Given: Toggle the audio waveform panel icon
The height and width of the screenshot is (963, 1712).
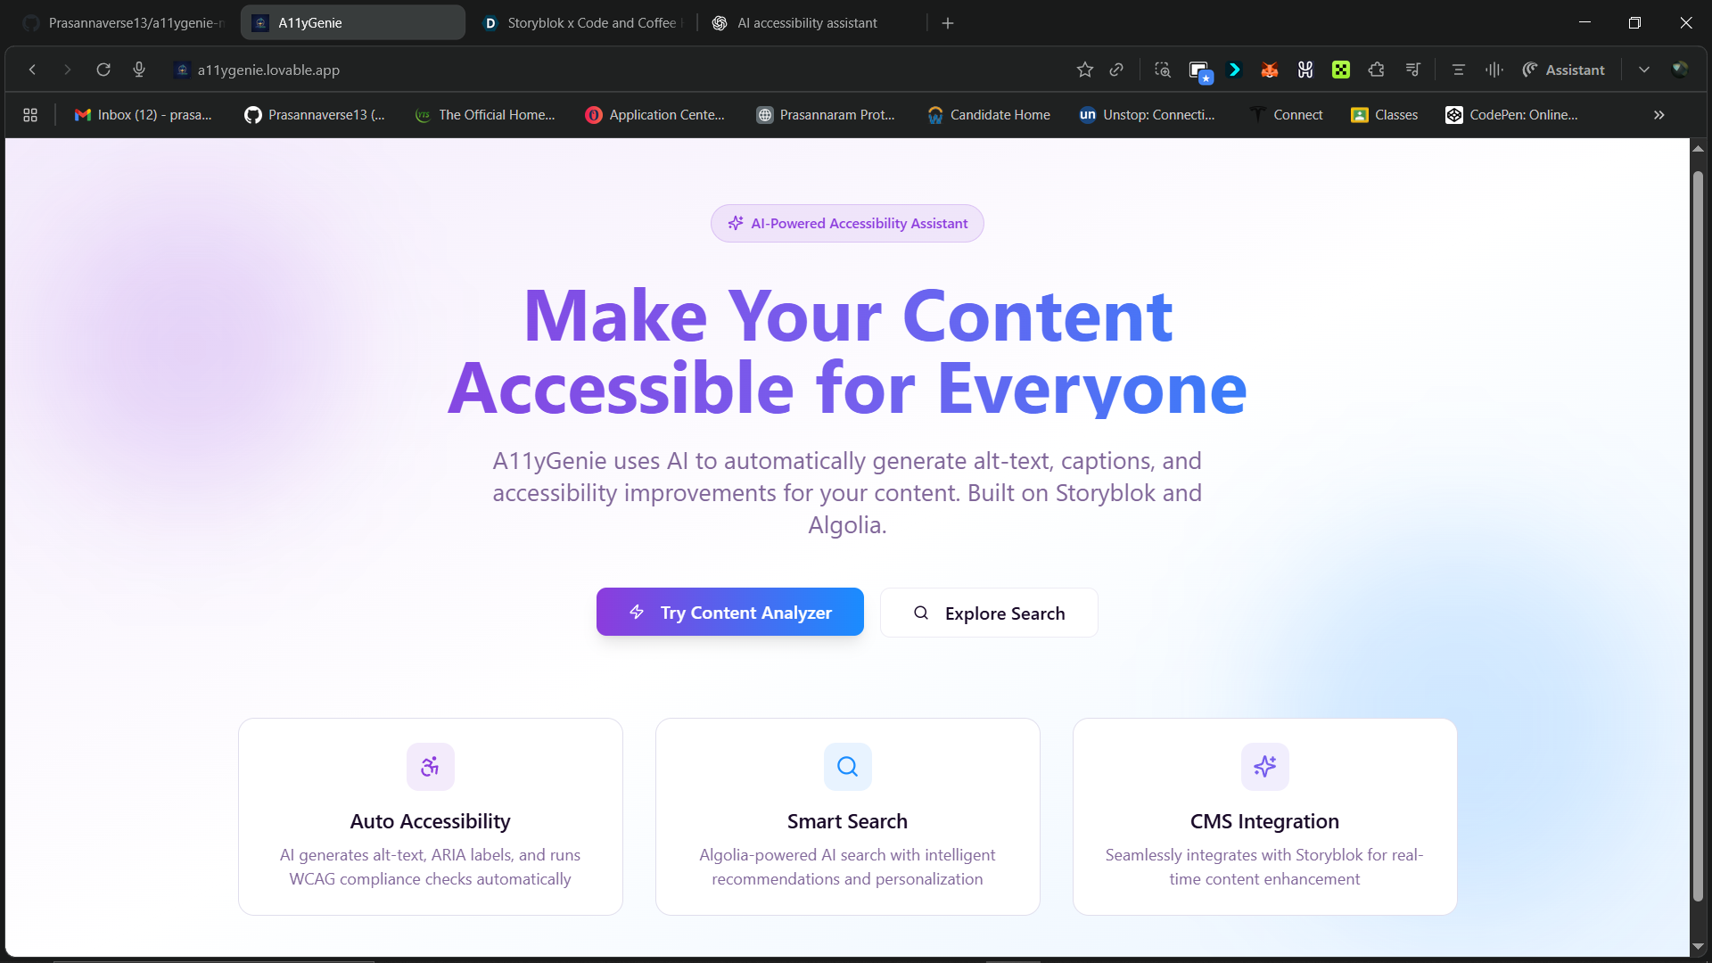Looking at the screenshot, I should coord(1494,70).
